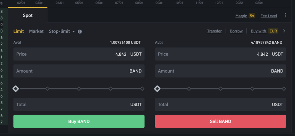Open the Transfer link
The width and height of the screenshot is (295, 136).
(214, 31)
